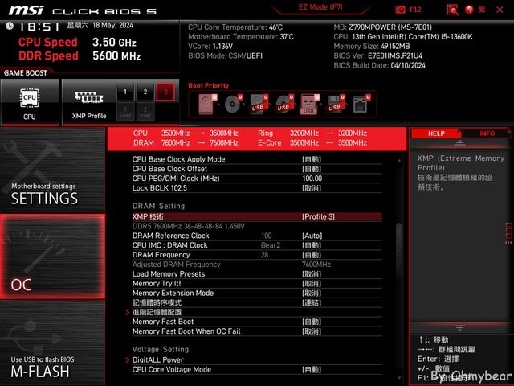Viewport: 514px width, 386px height.
Task: Toggle the active XMP profile 3 button
Action: tap(165, 92)
